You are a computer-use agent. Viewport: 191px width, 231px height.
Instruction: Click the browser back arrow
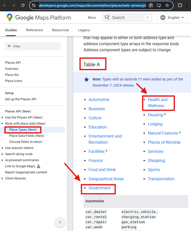[x=5, y=5]
